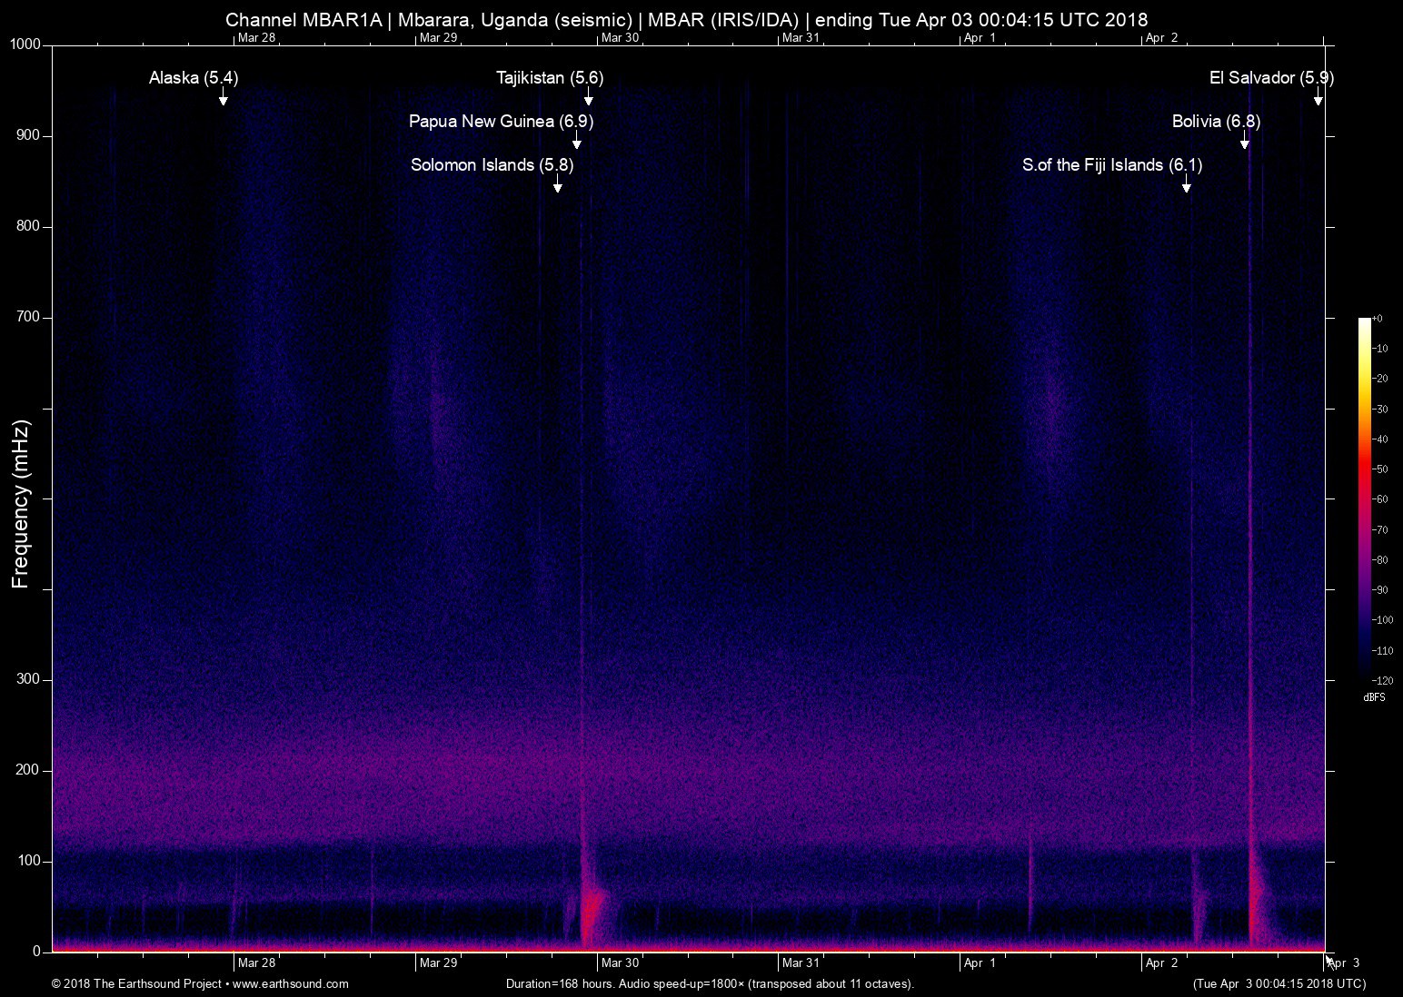The width and height of the screenshot is (1403, 997).
Task: Select the Papua New Guinea (6.9) event label
Action: (501, 121)
